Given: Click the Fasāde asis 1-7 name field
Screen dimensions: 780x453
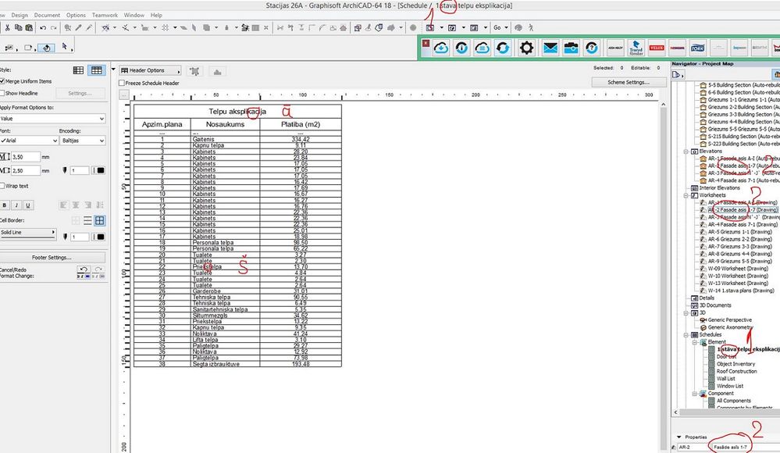Looking at the screenshot, I should point(745,447).
